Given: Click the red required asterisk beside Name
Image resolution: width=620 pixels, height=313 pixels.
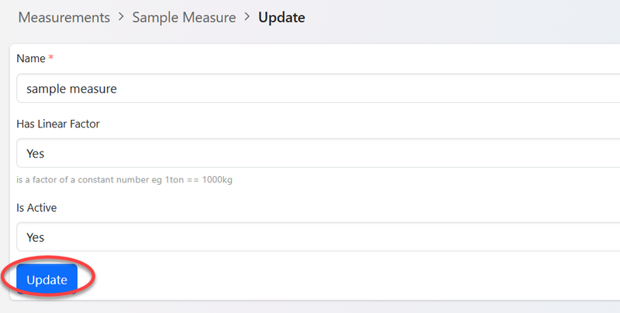Looking at the screenshot, I should (50, 59).
